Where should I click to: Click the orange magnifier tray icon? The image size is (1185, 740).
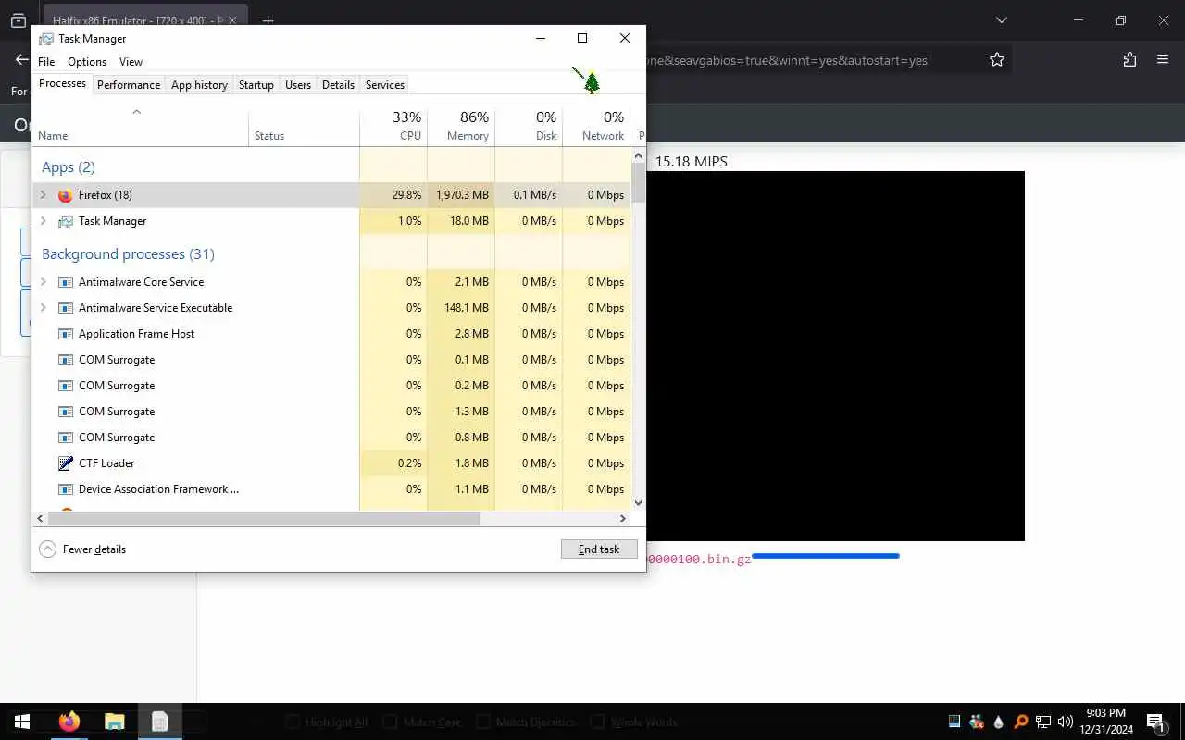click(1021, 721)
